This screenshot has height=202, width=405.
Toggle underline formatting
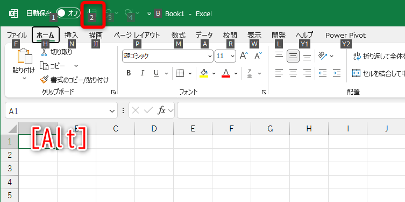156,73
